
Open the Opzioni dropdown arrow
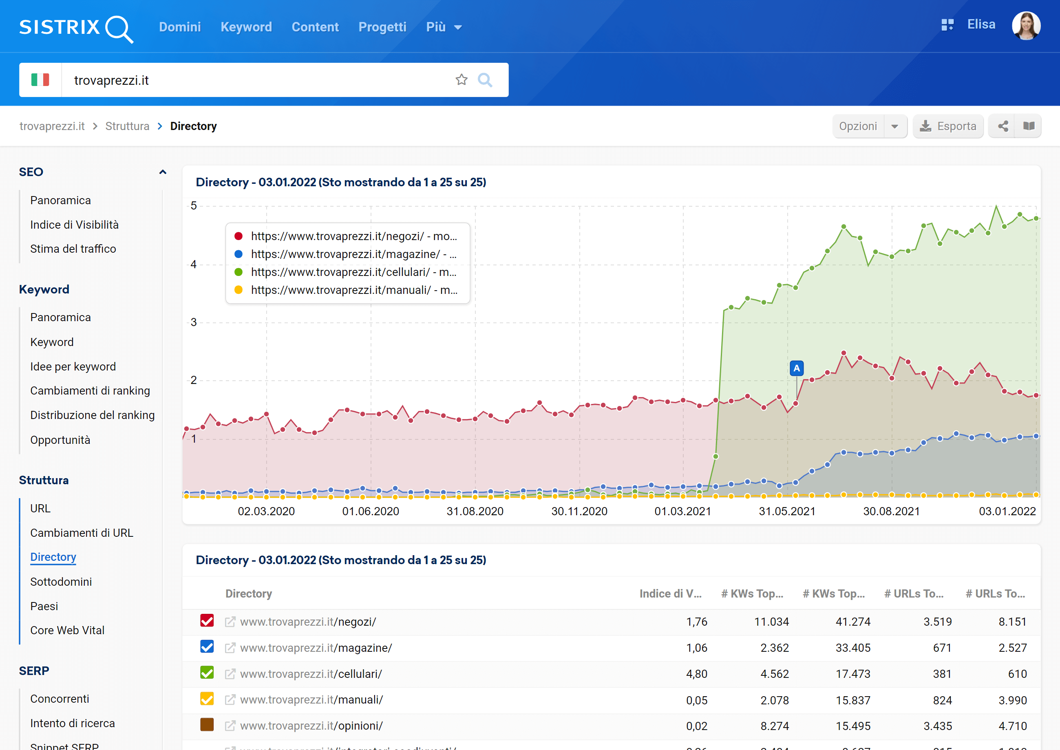(894, 126)
